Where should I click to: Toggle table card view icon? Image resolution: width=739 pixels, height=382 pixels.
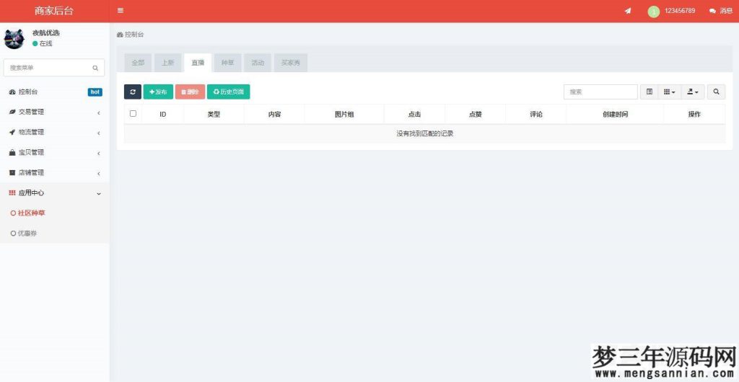[x=650, y=92]
